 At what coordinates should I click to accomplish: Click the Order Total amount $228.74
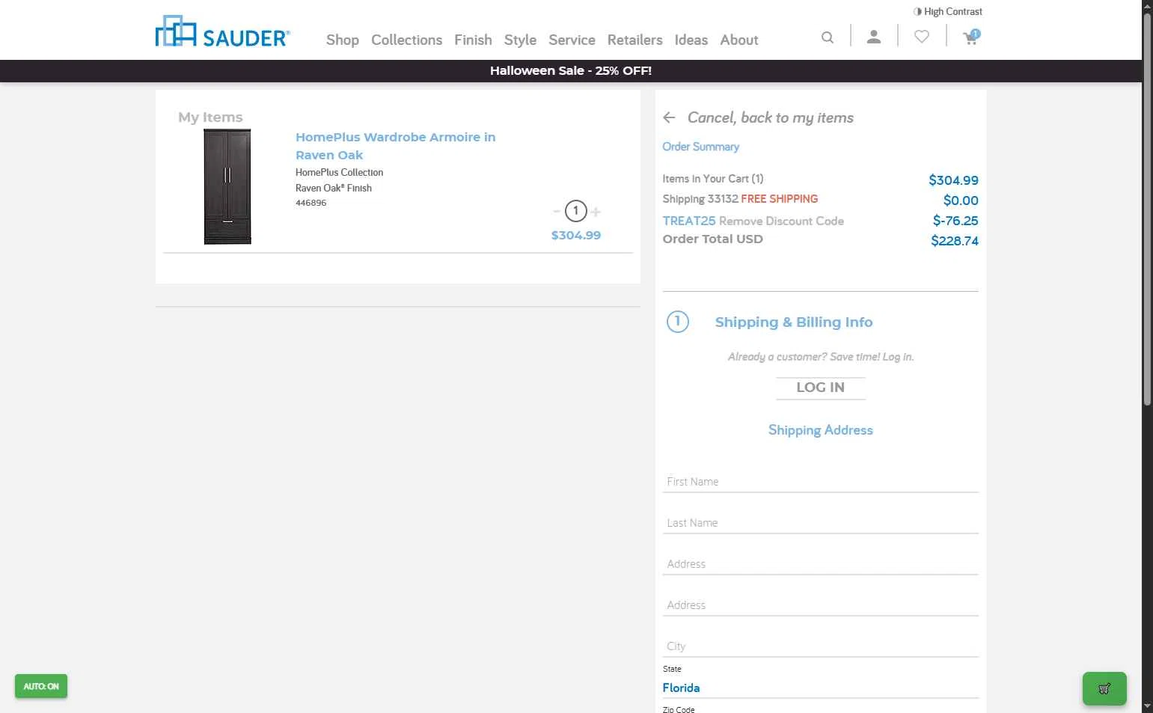coord(954,241)
